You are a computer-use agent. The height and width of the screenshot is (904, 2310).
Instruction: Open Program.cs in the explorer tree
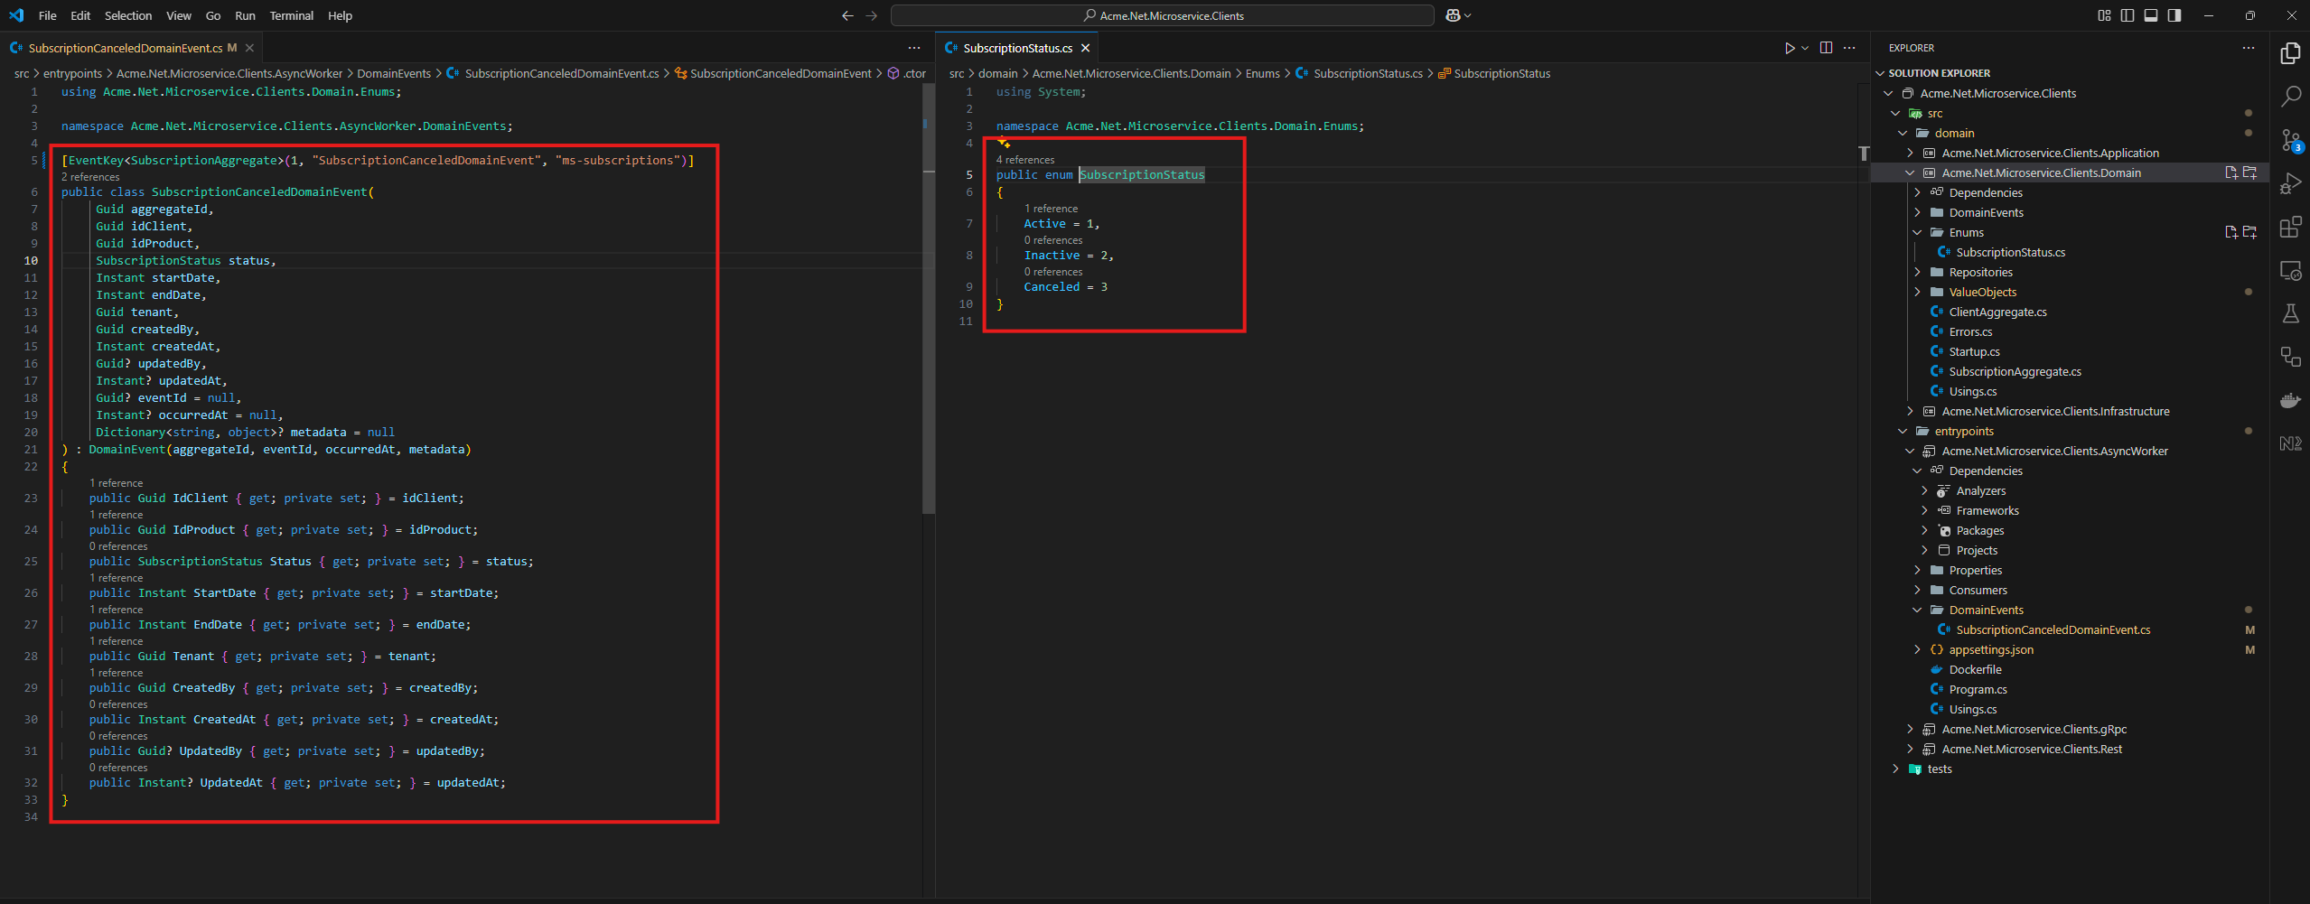(x=1978, y=689)
